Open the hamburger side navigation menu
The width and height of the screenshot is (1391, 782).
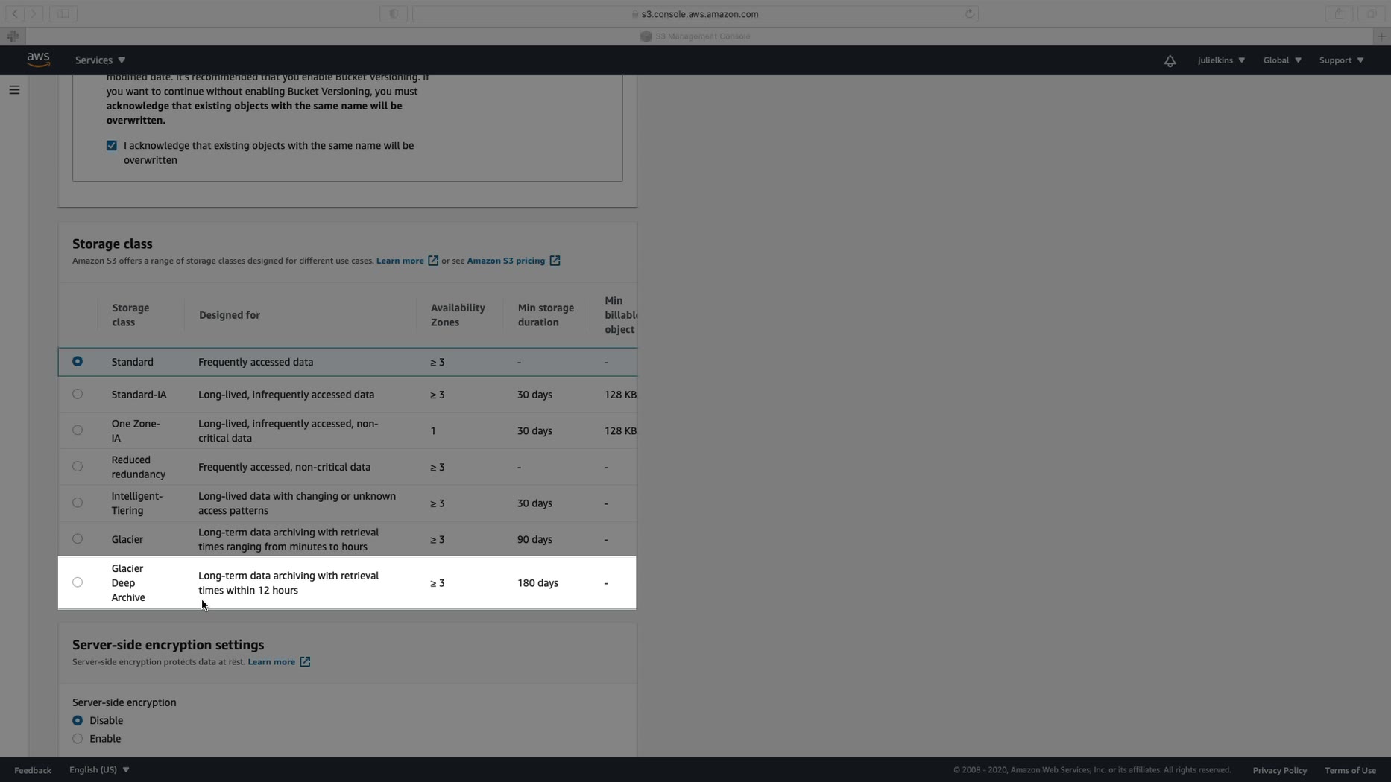pyautogui.click(x=14, y=90)
